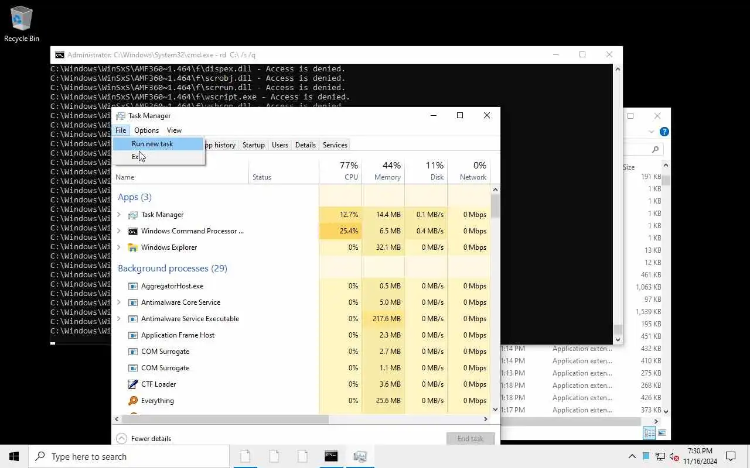Switch to the Users tab
The width and height of the screenshot is (750, 468).
pos(280,145)
